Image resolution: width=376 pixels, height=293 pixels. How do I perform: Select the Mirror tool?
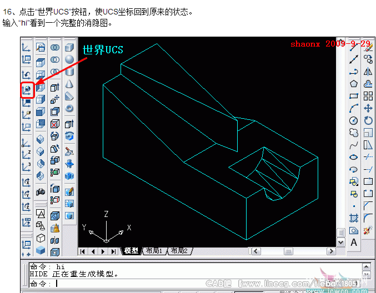click(368, 72)
